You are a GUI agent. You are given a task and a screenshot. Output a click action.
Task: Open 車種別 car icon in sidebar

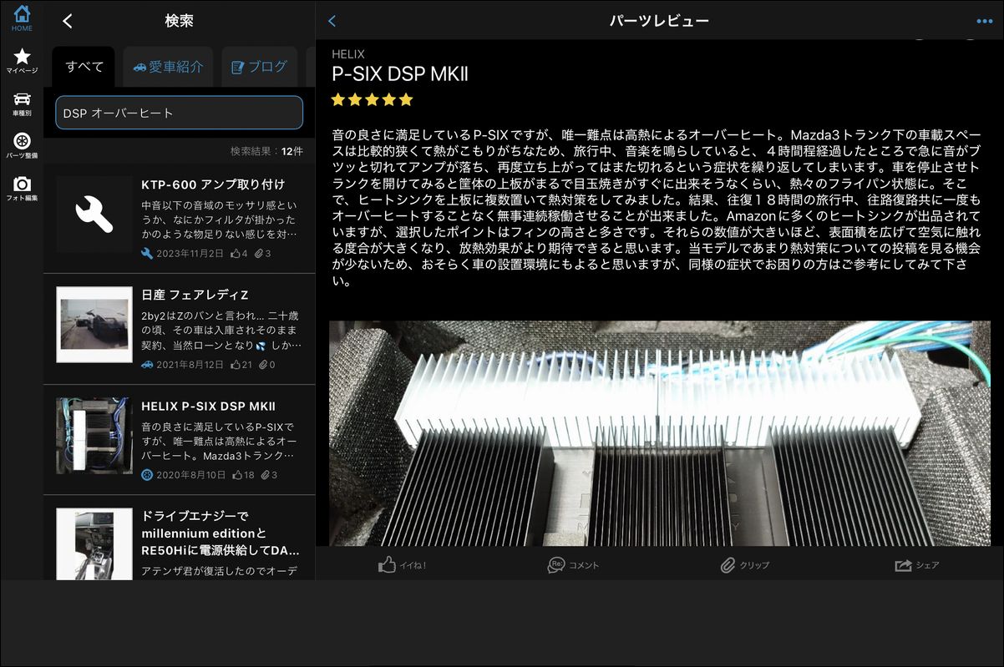click(22, 104)
